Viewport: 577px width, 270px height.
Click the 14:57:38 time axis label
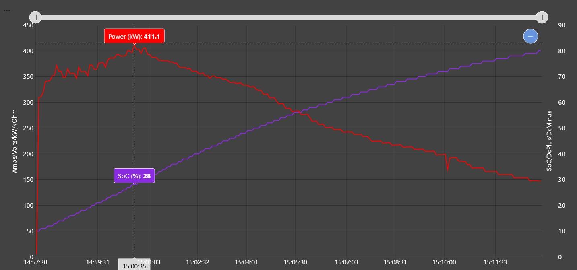[35, 262]
